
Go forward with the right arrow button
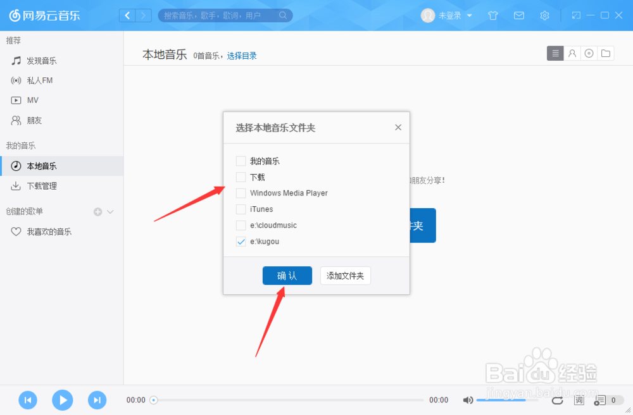tap(143, 15)
